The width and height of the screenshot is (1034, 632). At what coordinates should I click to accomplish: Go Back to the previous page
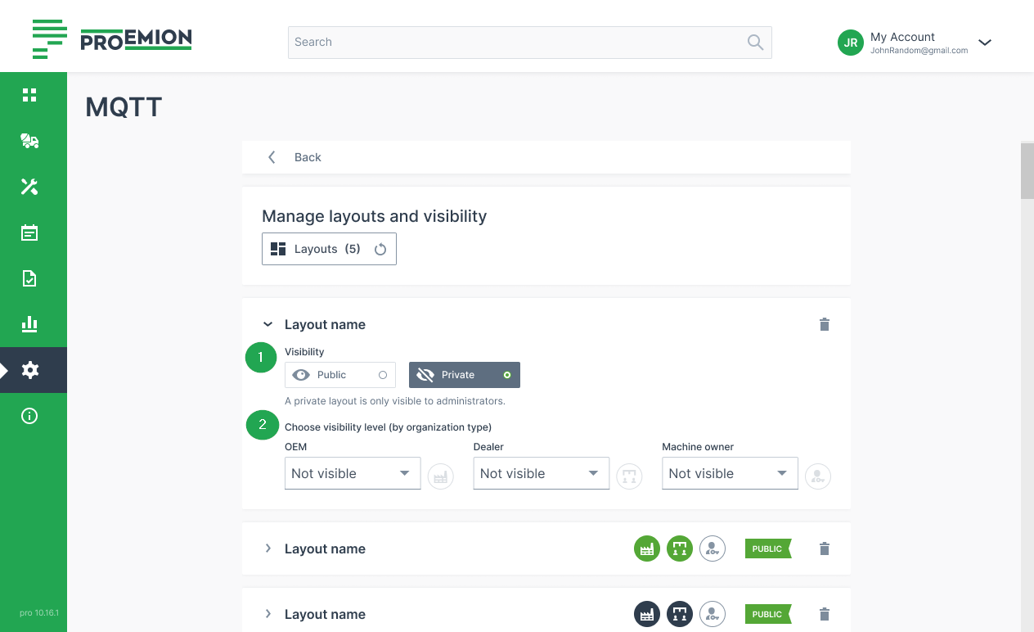(296, 157)
